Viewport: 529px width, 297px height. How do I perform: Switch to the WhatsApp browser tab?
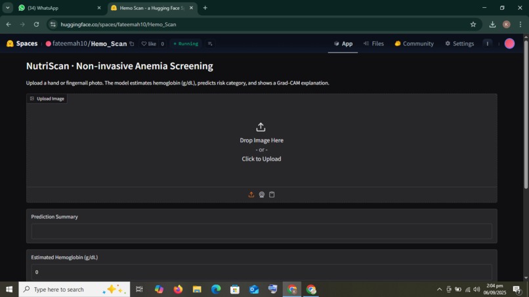tap(59, 8)
